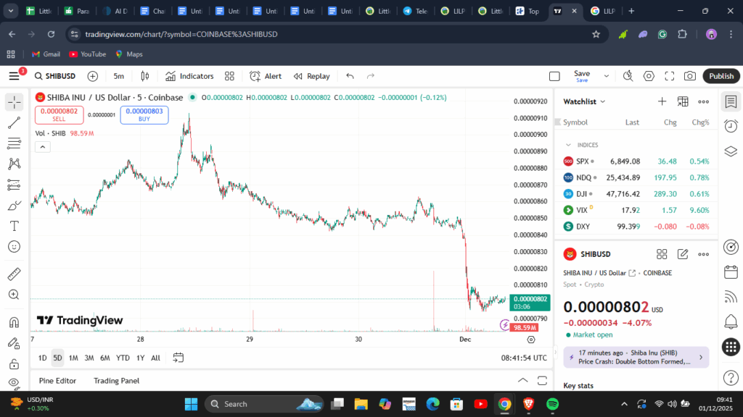Click the SHIBUSD symbol search field
The height and width of the screenshot is (417, 743).
tap(55, 76)
